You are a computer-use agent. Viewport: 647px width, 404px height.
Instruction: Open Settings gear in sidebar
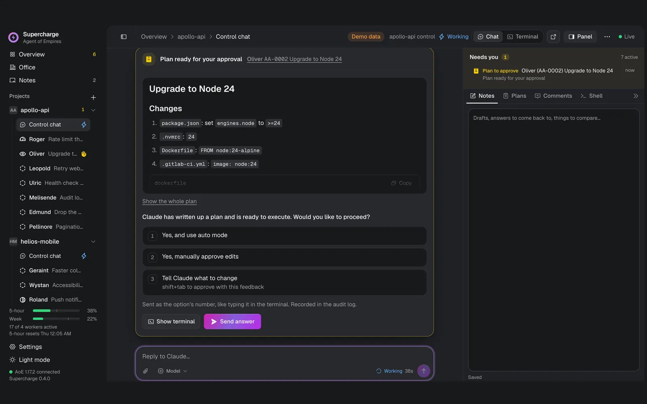13,347
